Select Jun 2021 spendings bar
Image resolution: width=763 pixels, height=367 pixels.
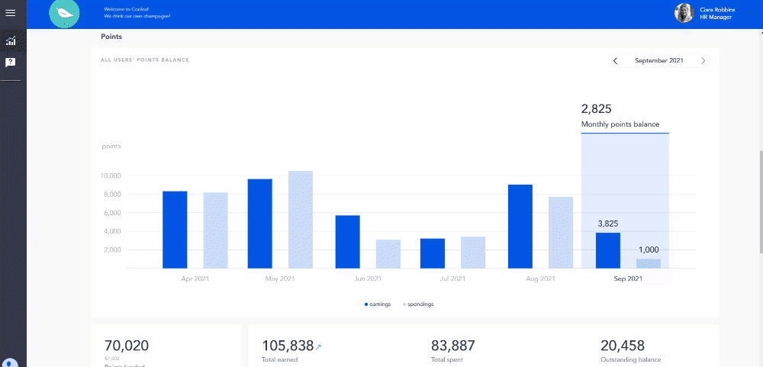point(388,254)
